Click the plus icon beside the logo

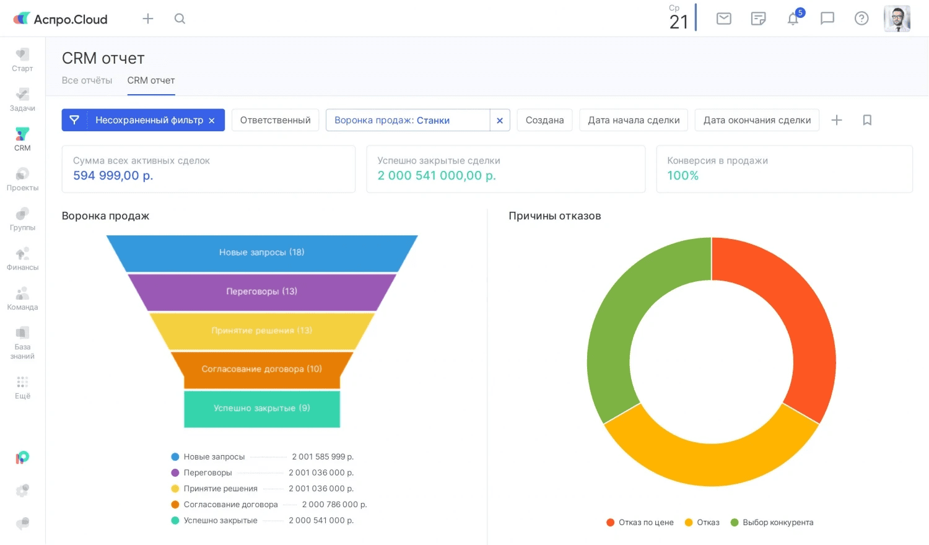pos(148,19)
